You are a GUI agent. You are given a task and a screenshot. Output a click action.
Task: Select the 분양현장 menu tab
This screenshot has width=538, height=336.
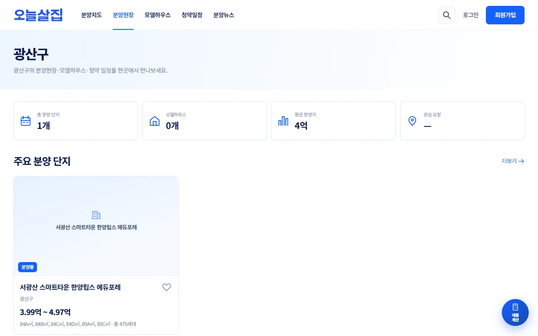coord(123,15)
